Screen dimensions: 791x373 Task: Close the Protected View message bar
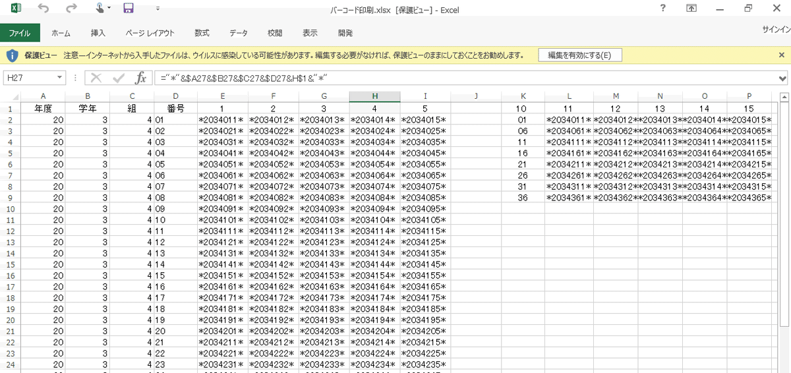point(782,55)
